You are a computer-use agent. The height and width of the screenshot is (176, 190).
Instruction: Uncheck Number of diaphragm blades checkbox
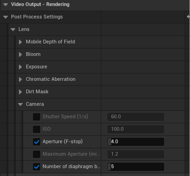[x=36, y=167]
